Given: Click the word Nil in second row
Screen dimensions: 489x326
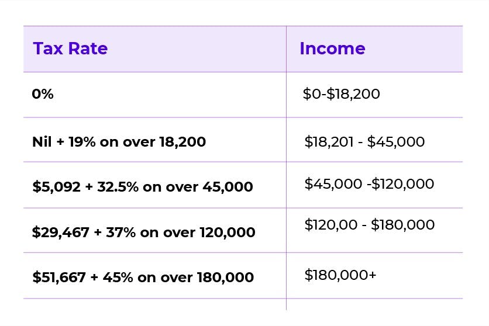Looking at the screenshot, I should pos(42,142).
